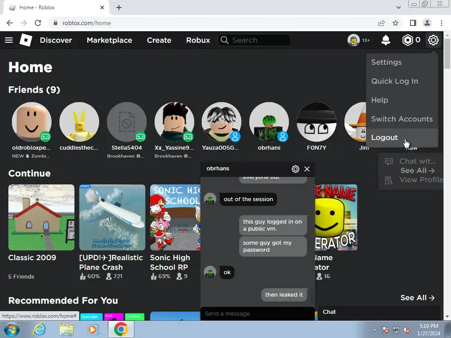Open the Robux nav link
The image size is (451, 338).
198,40
